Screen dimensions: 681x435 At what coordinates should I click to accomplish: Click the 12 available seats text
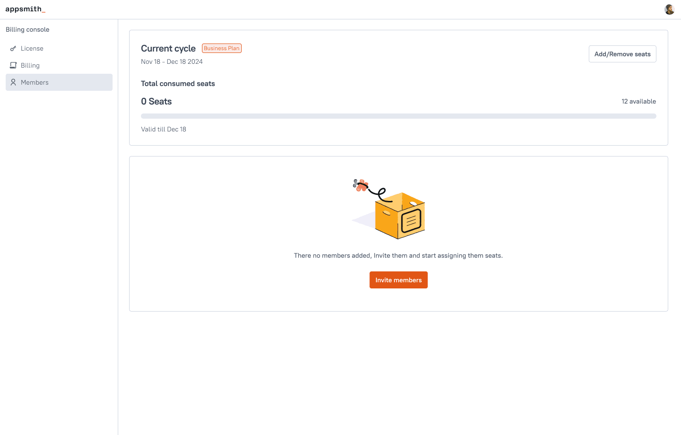coord(638,101)
